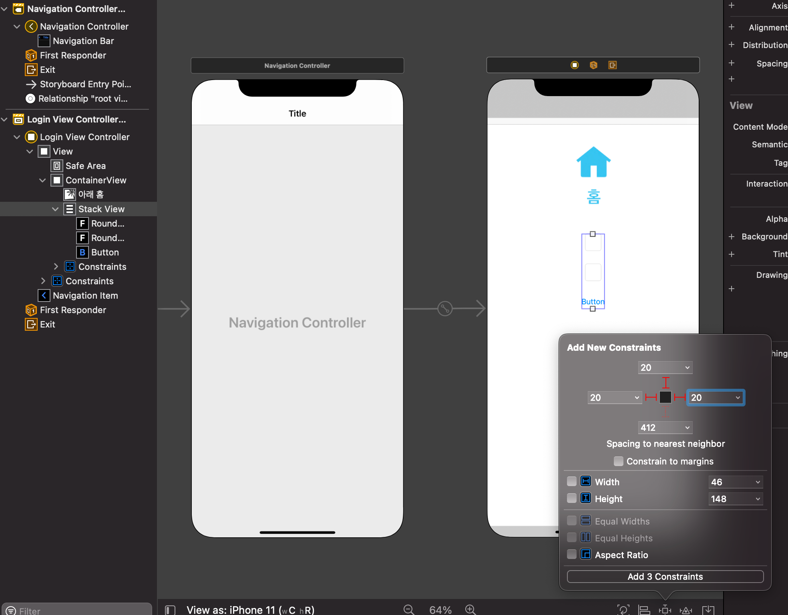Click the First Responder cube in scene dock
Screen dimensions: 788x615
(593, 65)
